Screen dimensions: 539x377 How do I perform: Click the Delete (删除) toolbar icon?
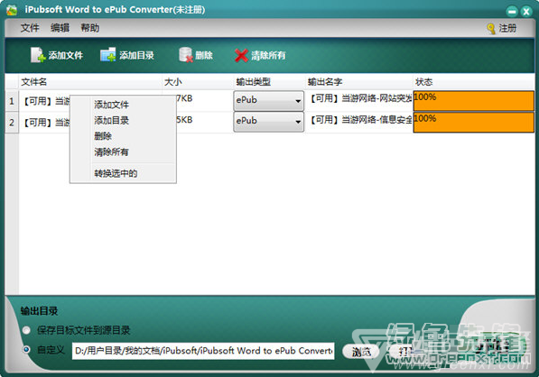pos(186,55)
